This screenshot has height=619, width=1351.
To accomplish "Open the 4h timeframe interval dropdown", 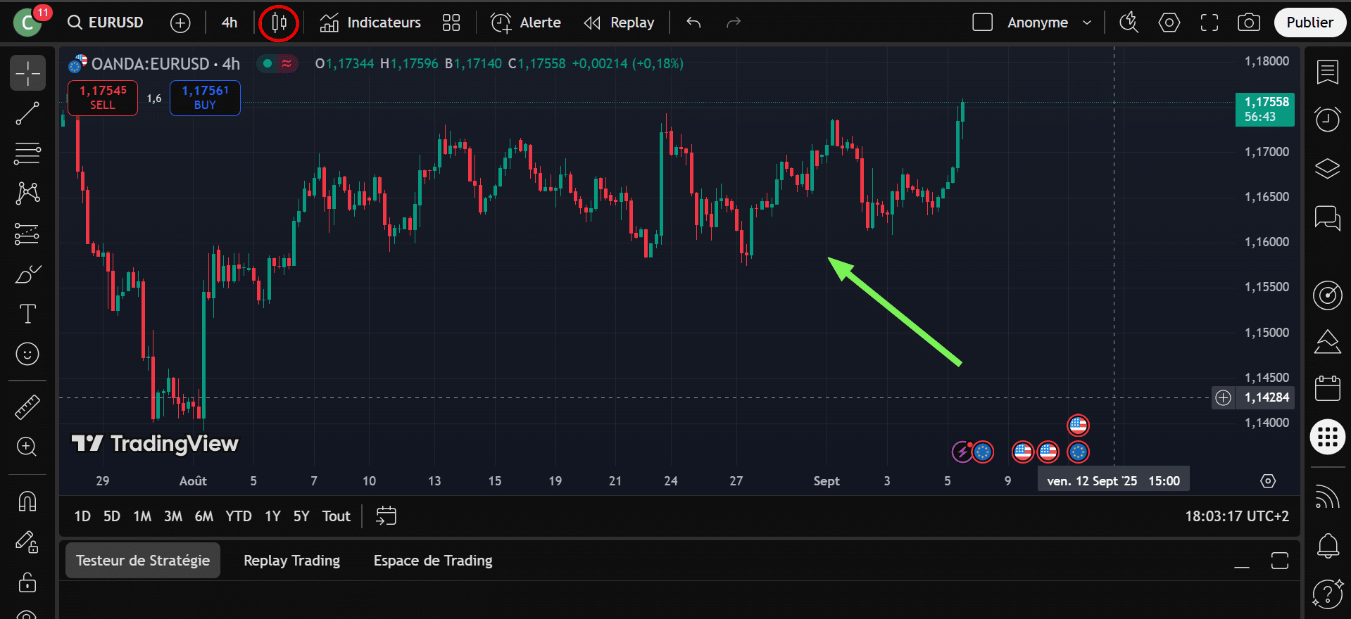I will coord(230,23).
